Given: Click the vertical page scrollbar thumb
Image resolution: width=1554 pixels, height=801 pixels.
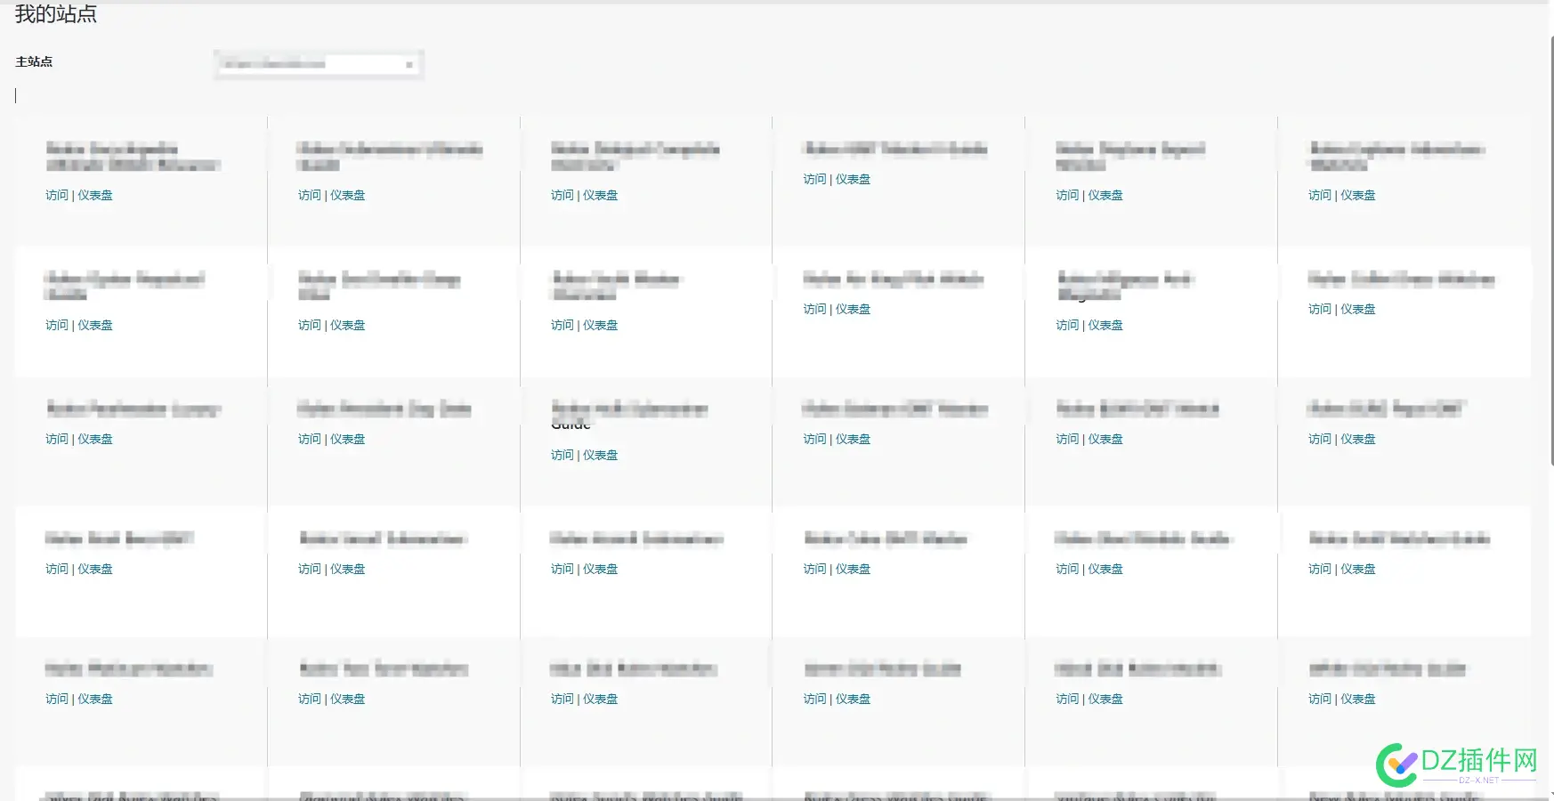Looking at the screenshot, I should tap(1550, 249).
